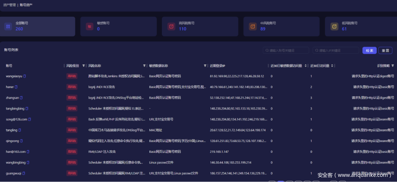
Task: Click the 敏感账号 card icon
Action: pyautogui.click(x=89, y=26)
